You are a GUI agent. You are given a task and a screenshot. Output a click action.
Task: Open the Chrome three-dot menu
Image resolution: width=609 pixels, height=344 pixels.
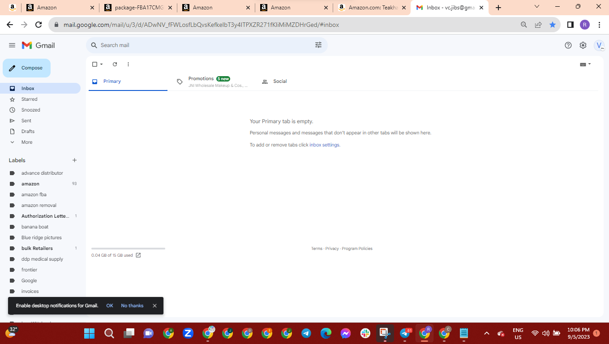tap(599, 25)
